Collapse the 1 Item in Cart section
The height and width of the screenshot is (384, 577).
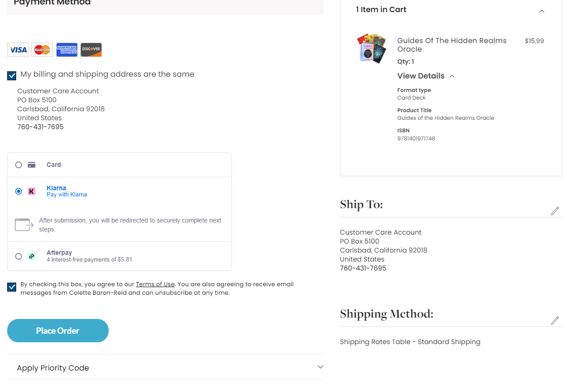tap(542, 11)
